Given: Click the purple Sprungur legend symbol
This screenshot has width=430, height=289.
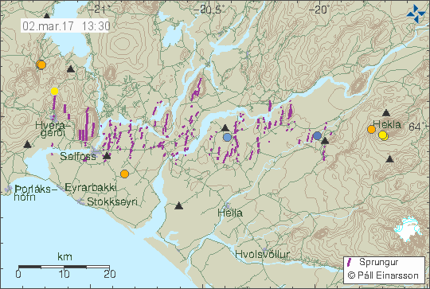Looking at the screenshot, I should [x=350, y=262].
